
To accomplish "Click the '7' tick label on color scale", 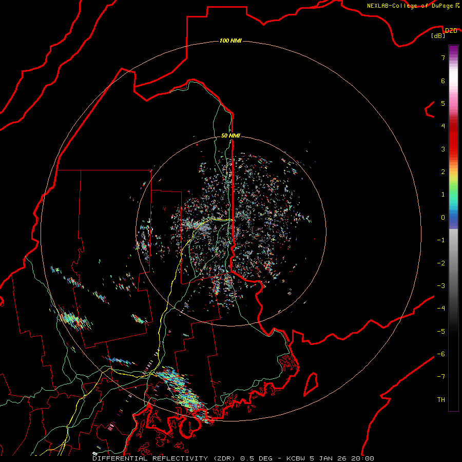I will (x=443, y=57).
